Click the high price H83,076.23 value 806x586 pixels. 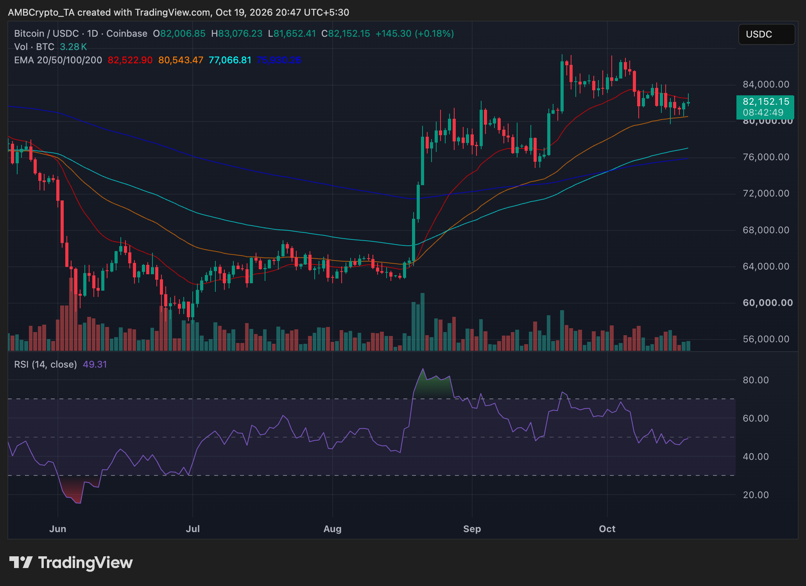click(237, 34)
